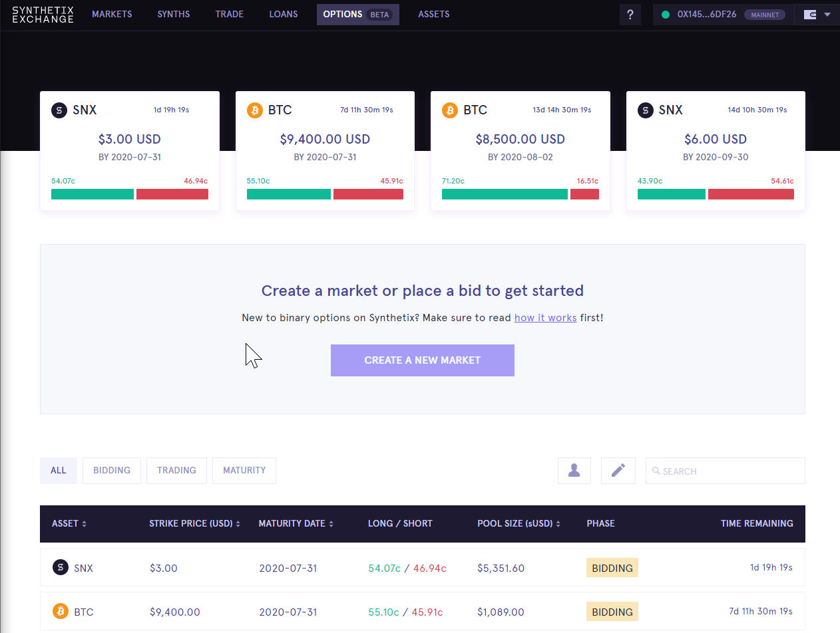840x633 pixels.
Task: Click the Synthetix Exchange logo
Action: pyautogui.click(x=43, y=15)
